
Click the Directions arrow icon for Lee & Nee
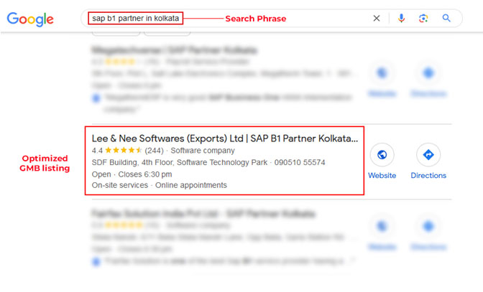428,154
